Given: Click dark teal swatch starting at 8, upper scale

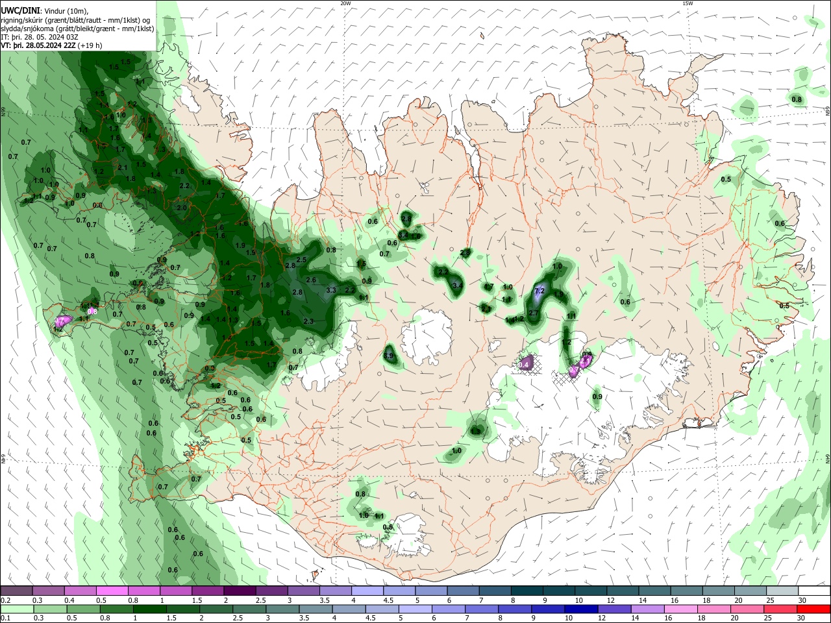Looking at the screenshot, I should point(527,591).
